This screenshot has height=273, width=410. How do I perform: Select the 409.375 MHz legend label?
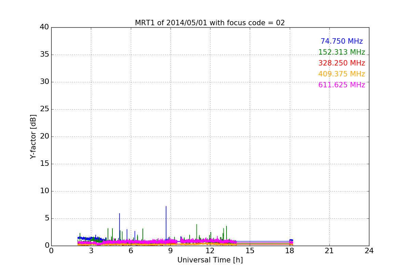click(x=342, y=74)
